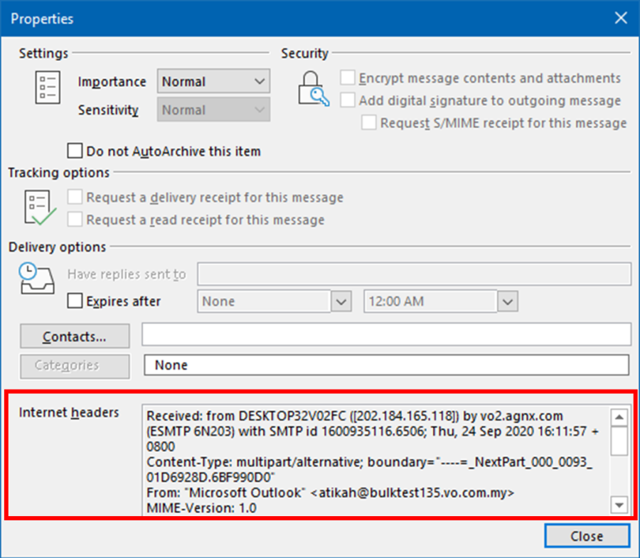640x558 pixels.
Task: Click the Close button
Action: (x=587, y=536)
